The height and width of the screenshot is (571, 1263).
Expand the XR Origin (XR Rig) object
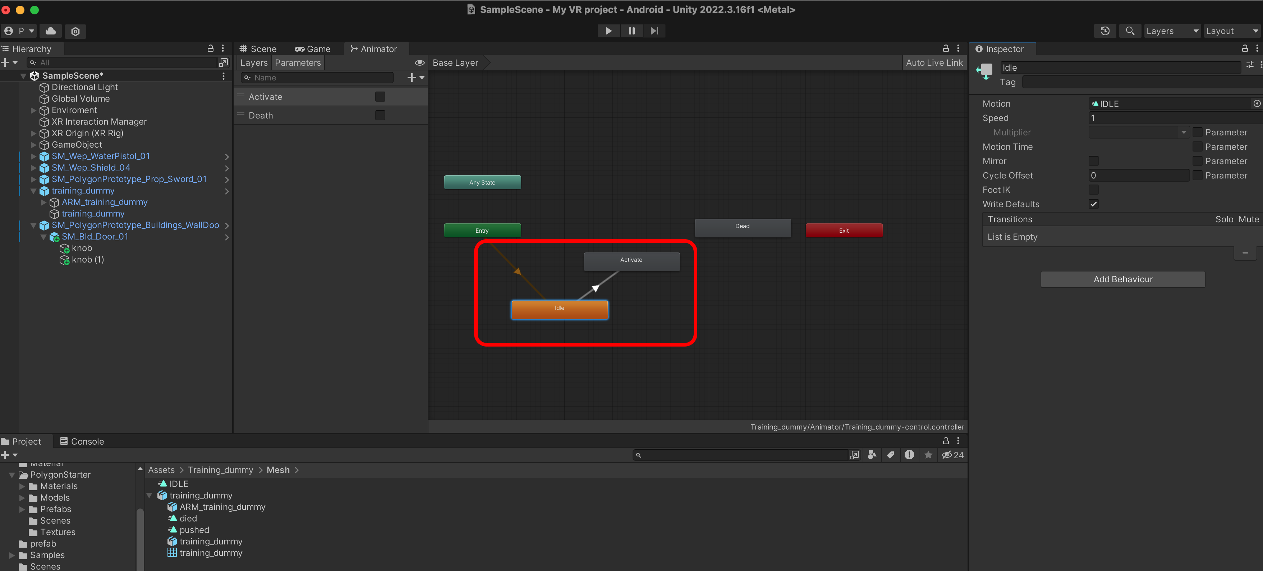33,133
